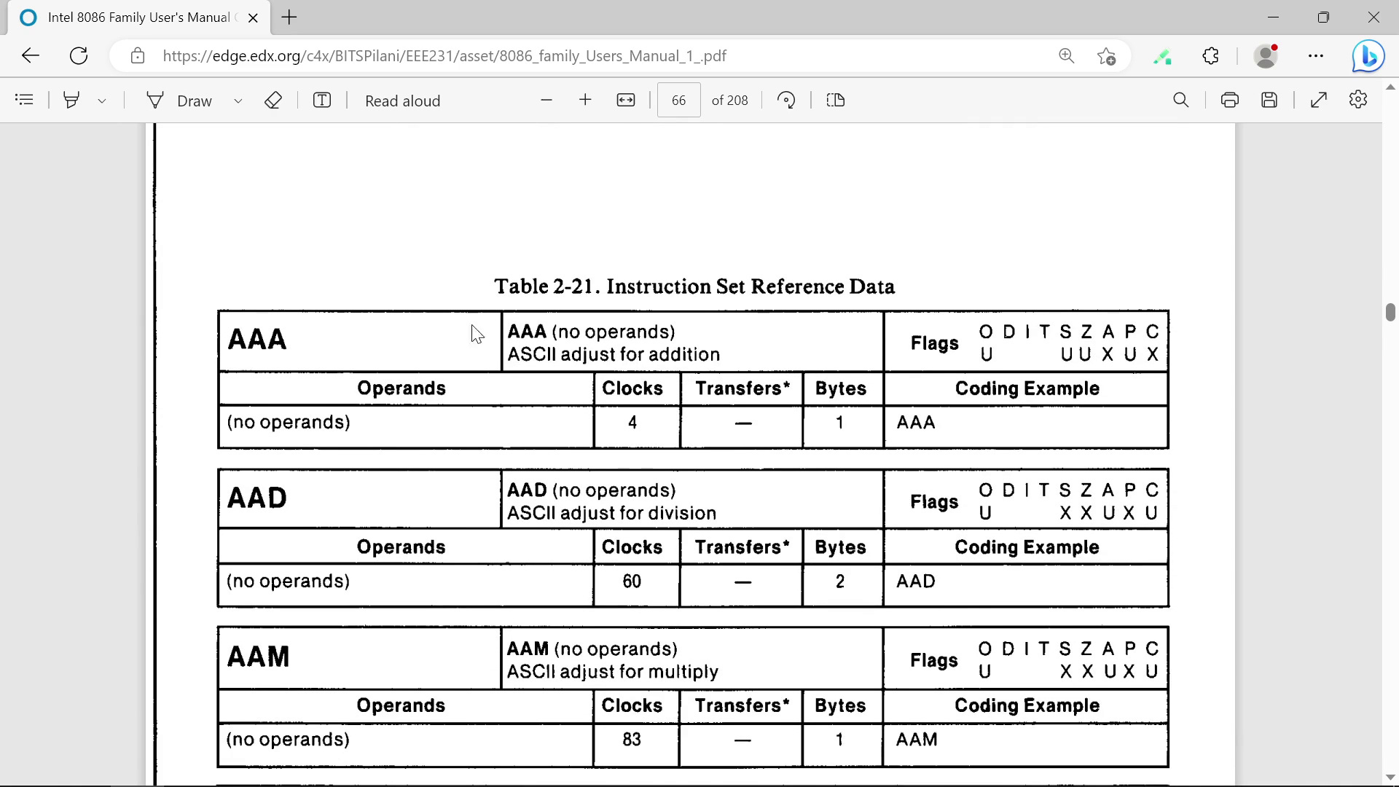Click the page number input field

(678, 101)
